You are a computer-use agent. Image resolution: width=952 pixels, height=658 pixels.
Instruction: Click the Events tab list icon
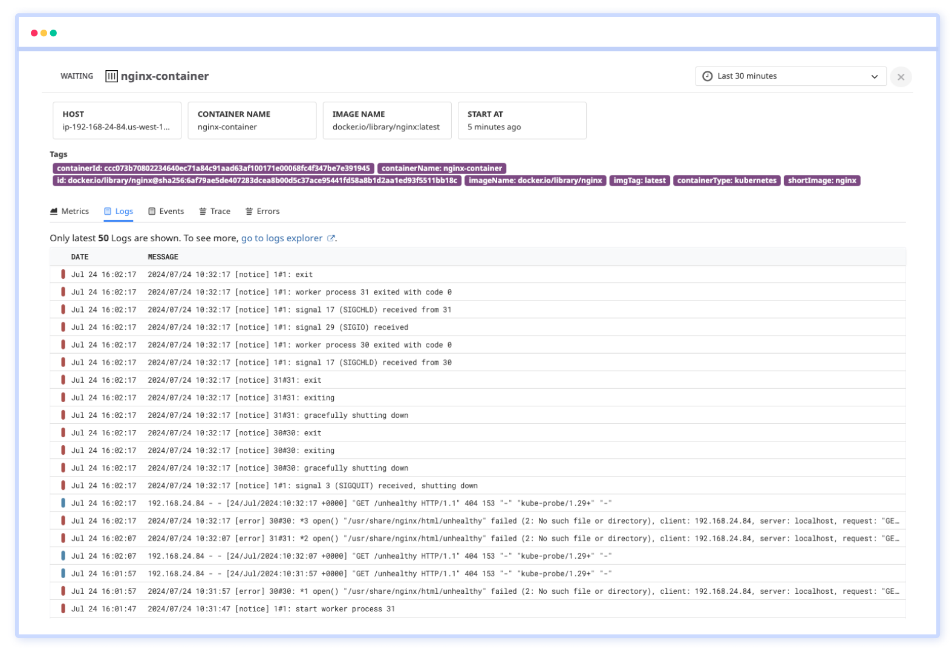point(152,211)
